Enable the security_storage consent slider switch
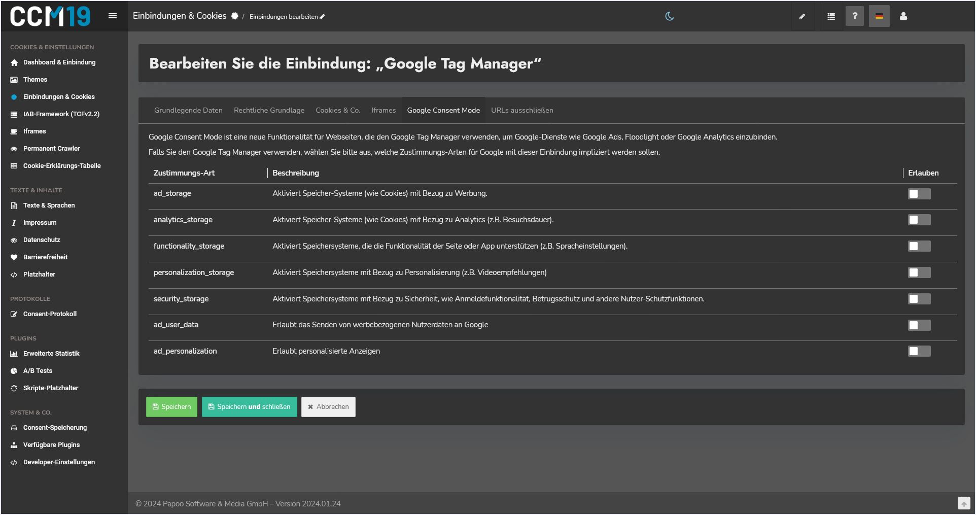The height and width of the screenshot is (515, 976). tap(919, 299)
